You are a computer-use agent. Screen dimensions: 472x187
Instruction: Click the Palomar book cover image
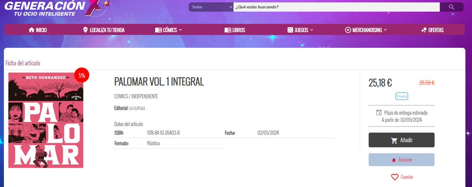pyautogui.click(x=46, y=120)
